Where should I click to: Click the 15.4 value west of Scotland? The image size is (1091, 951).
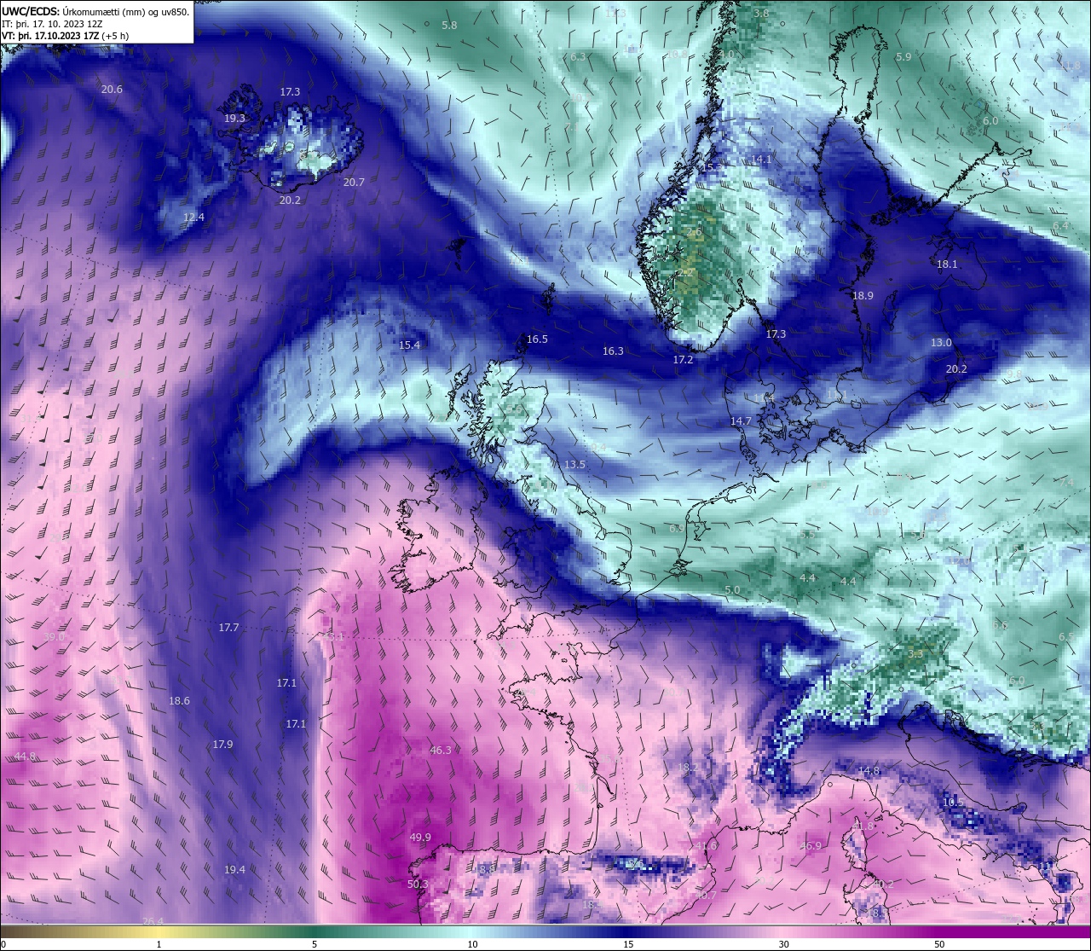410,345
